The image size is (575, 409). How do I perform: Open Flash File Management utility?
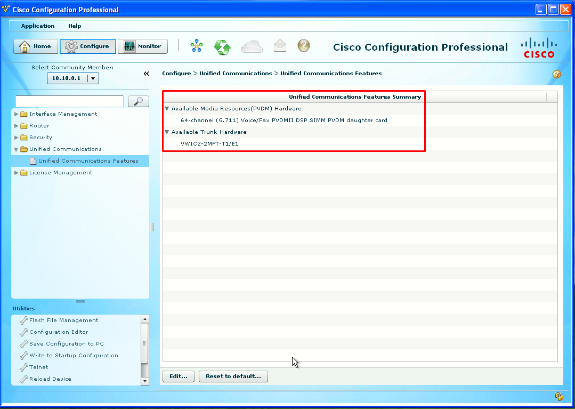[64, 320]
